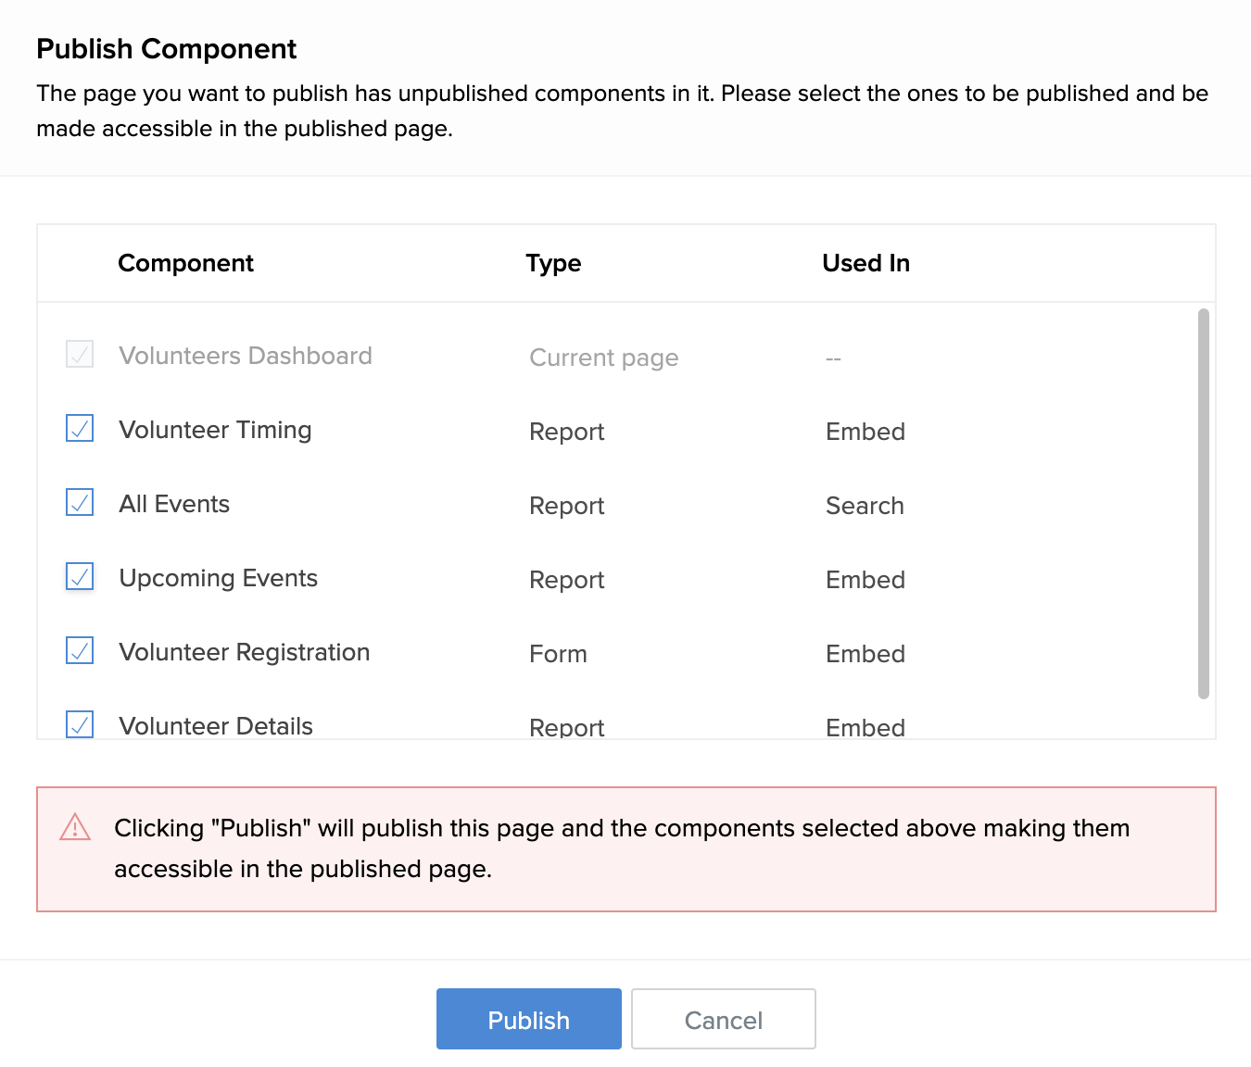
Task: Click the disabled Volunteers Dashboard checkbox
Action: (x=80, y=355)
